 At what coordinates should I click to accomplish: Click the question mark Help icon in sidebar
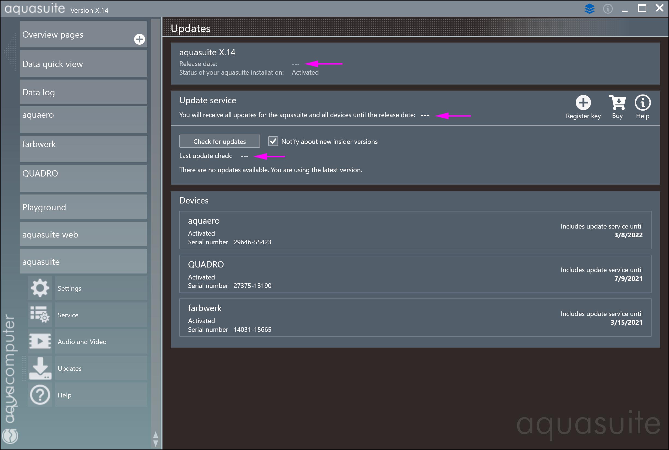click(40, 395)
